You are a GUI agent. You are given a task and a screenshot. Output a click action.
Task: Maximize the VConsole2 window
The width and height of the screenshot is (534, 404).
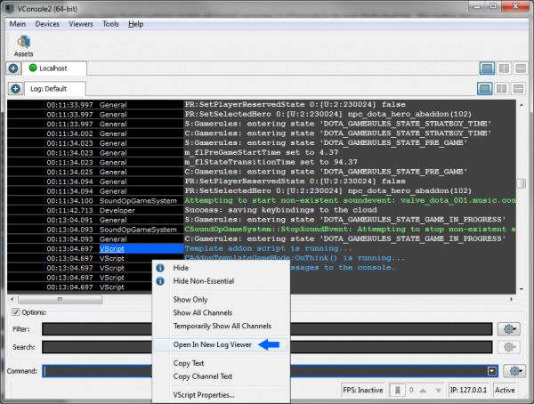(x=492, y=6)
